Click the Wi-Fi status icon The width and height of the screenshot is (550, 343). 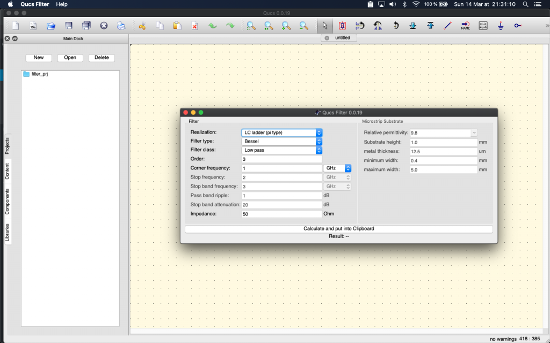(x=416, y=4)
